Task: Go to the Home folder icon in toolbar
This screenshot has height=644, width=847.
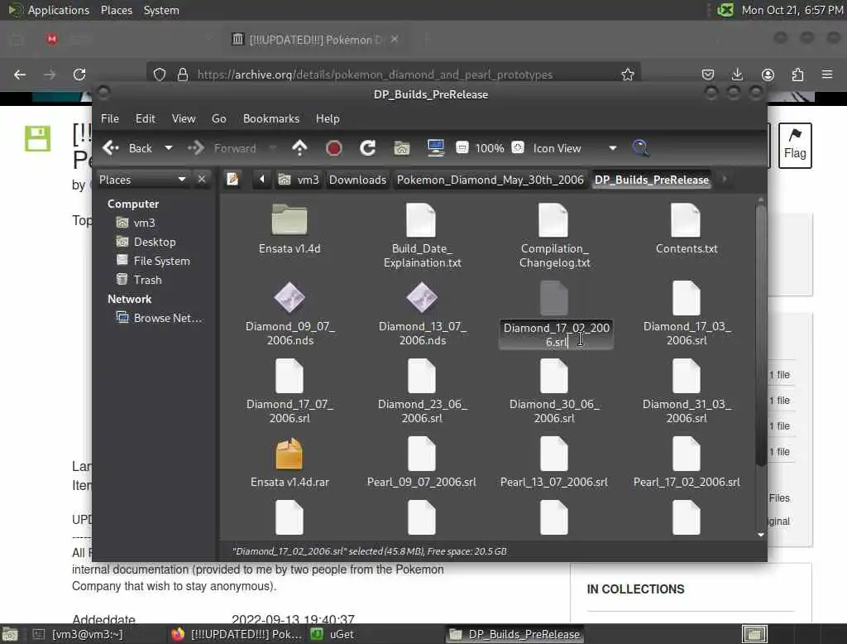Action: [x=401, y=148]
